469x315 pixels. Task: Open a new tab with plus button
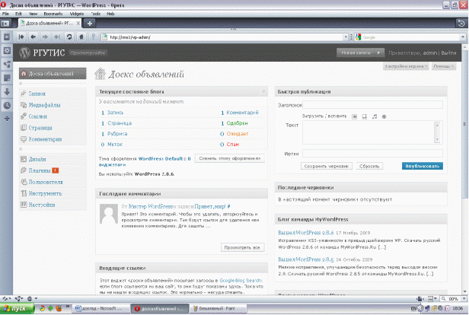[x=89, y=23]
